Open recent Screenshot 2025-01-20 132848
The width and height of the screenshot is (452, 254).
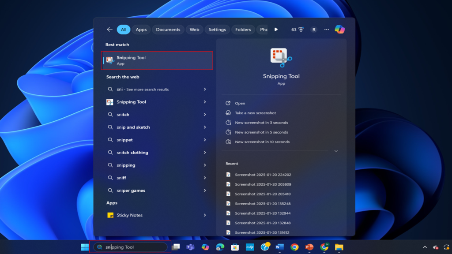(263, 223)
